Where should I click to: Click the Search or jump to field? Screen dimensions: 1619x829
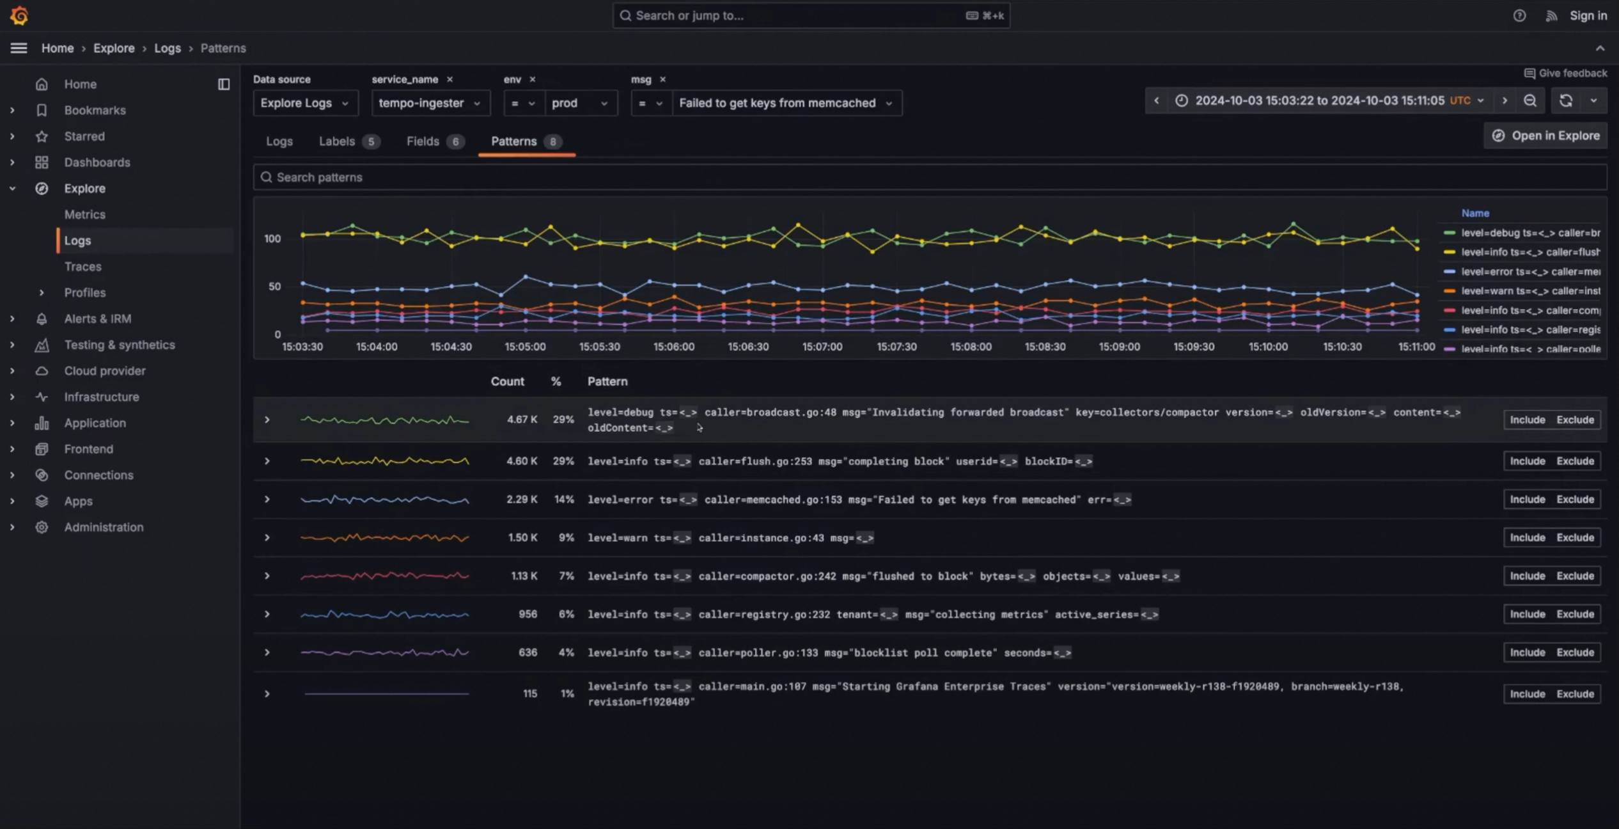coord(811,15)
